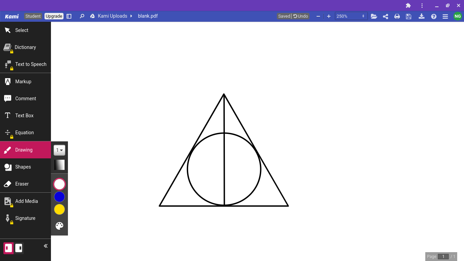Click the NG profile avatar
464x261 pixels.
point(458,16)
